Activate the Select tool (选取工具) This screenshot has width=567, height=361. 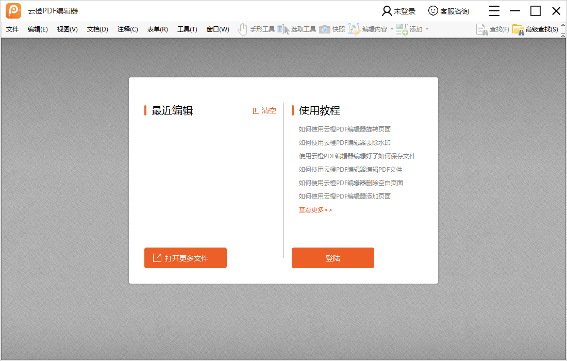tap(296, 29)
